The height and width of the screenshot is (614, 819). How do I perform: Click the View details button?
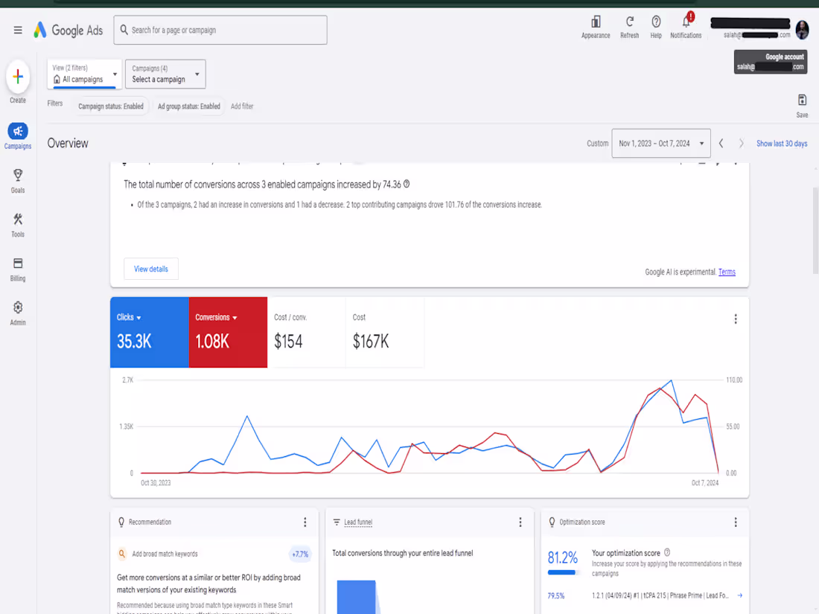click(x=150, y=269)
